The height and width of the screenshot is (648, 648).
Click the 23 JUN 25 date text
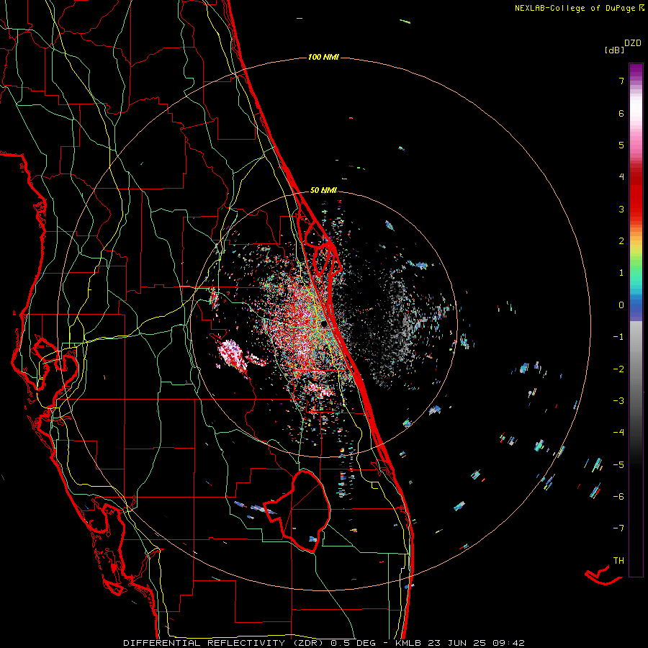pos(456,643)
